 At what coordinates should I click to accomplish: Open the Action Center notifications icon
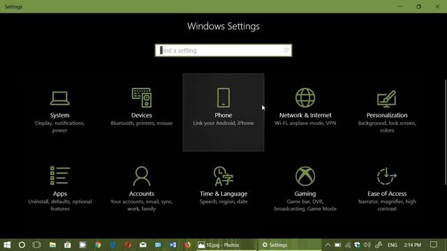434,245
